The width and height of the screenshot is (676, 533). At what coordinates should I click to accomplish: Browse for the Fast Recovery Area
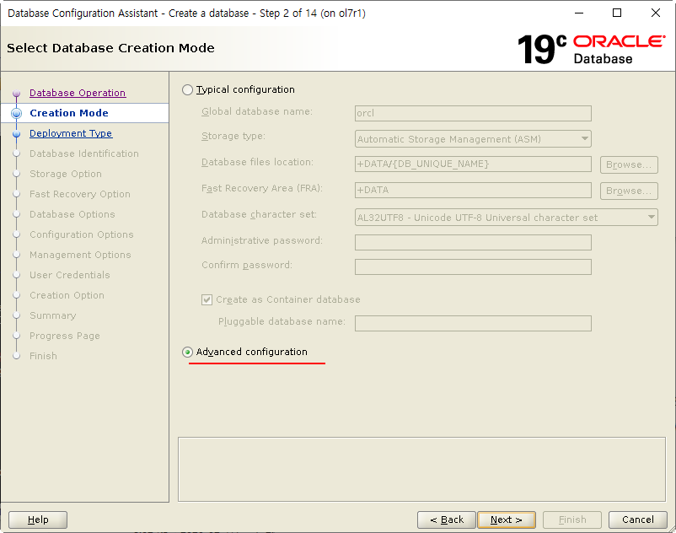[x=629, y=191]
